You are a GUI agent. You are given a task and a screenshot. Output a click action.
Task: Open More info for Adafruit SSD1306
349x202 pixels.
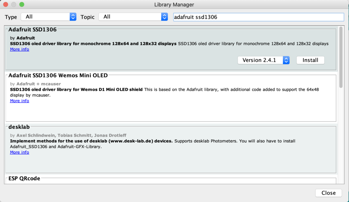[20, 49]
